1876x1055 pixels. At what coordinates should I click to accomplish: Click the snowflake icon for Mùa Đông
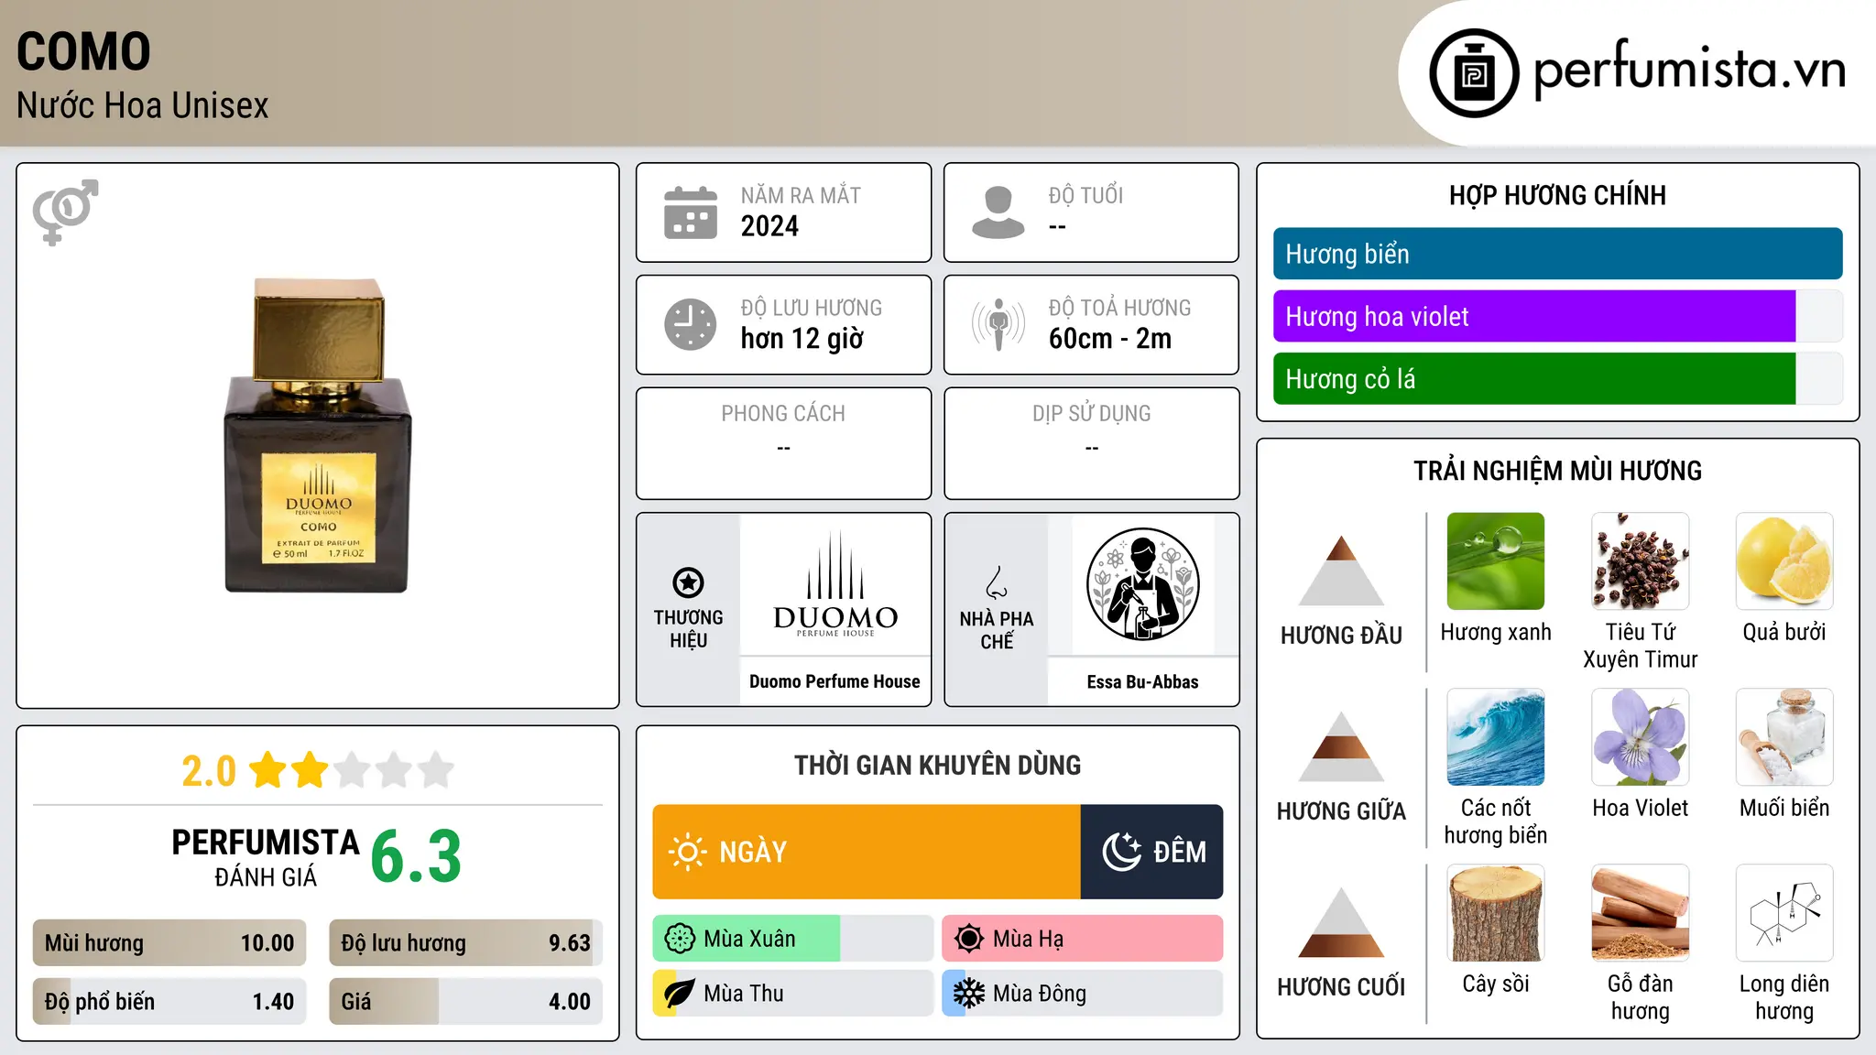point(969,994)
